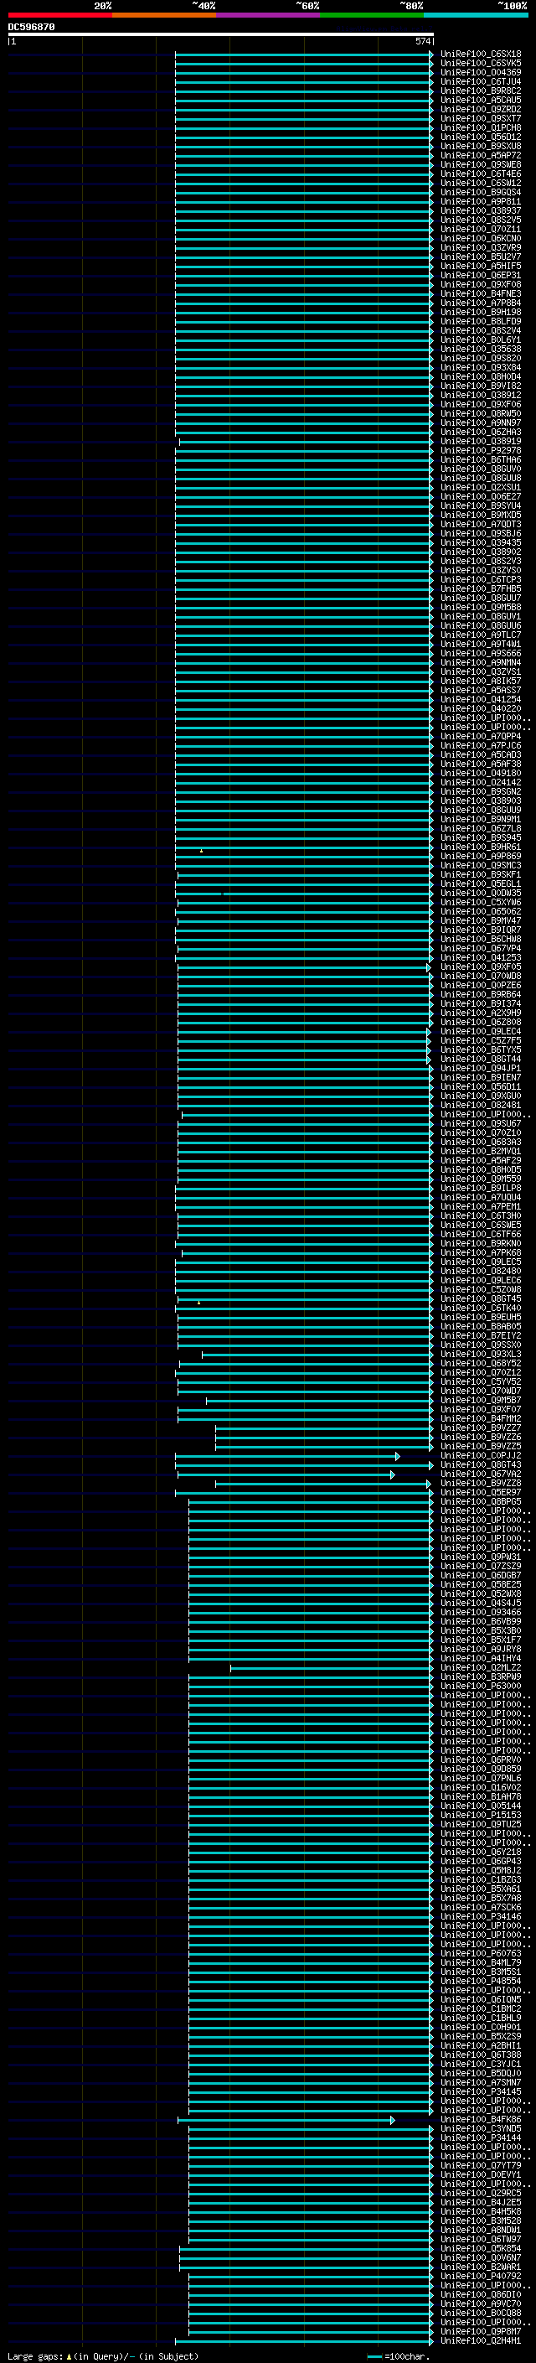Screen dimensions: 536x2363
Task: Select the UniRef100_P60763 entry
Action: [x=481, y=1954]
